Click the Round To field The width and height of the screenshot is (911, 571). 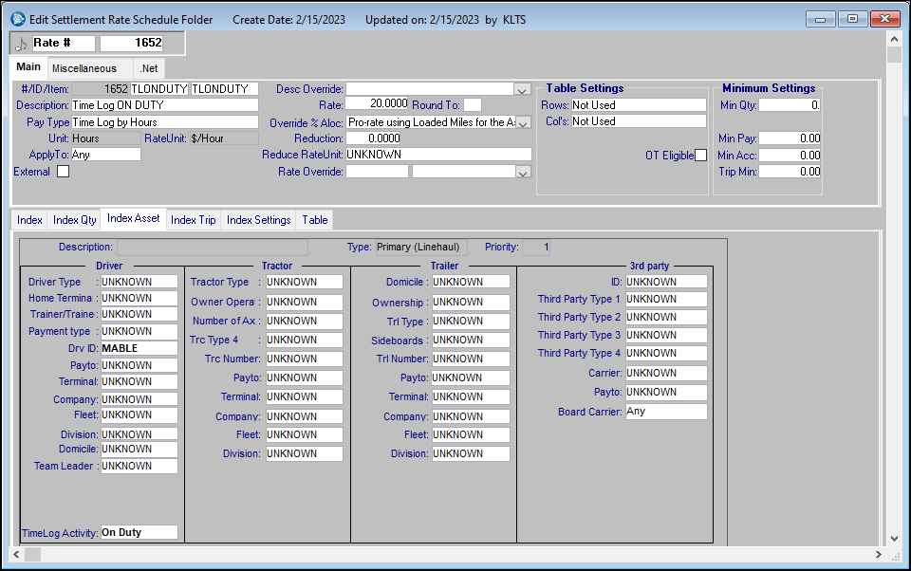[473, 105]
